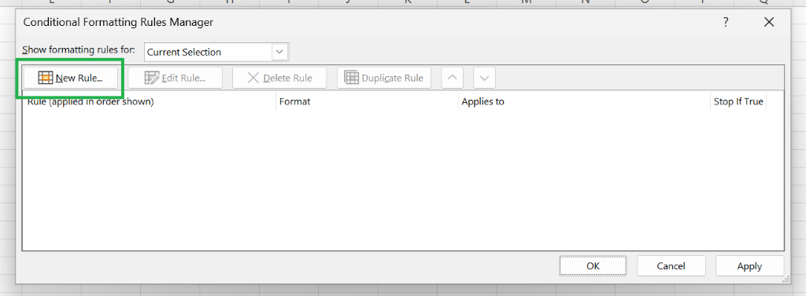Select the Stop If True column header
This screenshot has height=296, width=806.
[x=738, y=101]
